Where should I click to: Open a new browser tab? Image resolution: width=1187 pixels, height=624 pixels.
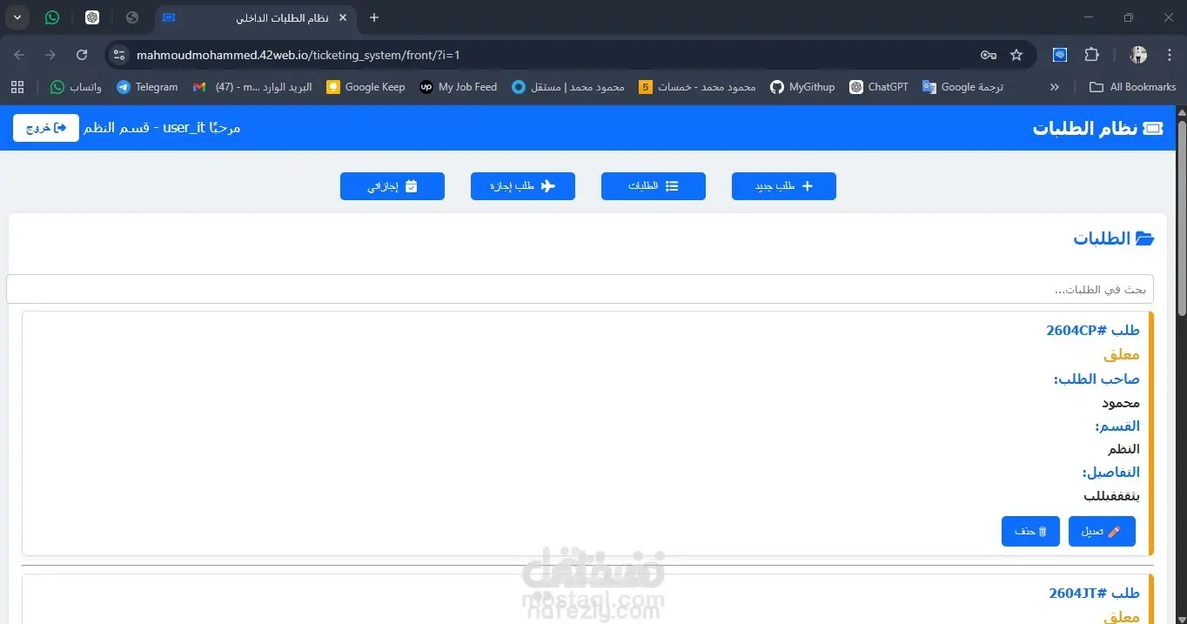[374, 17]
